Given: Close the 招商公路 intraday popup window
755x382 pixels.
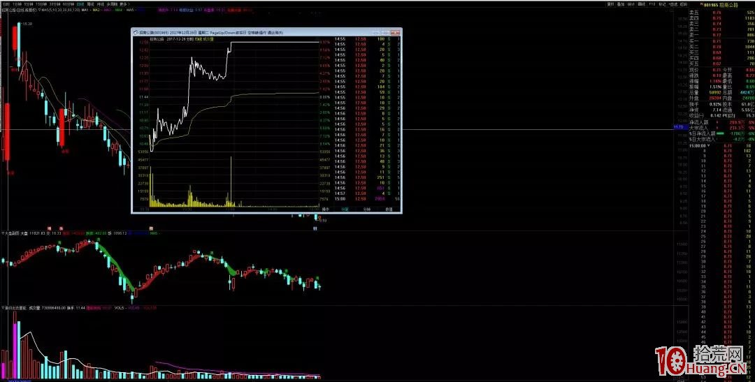Looking at the screenshot, I should (x=395, y=32).
